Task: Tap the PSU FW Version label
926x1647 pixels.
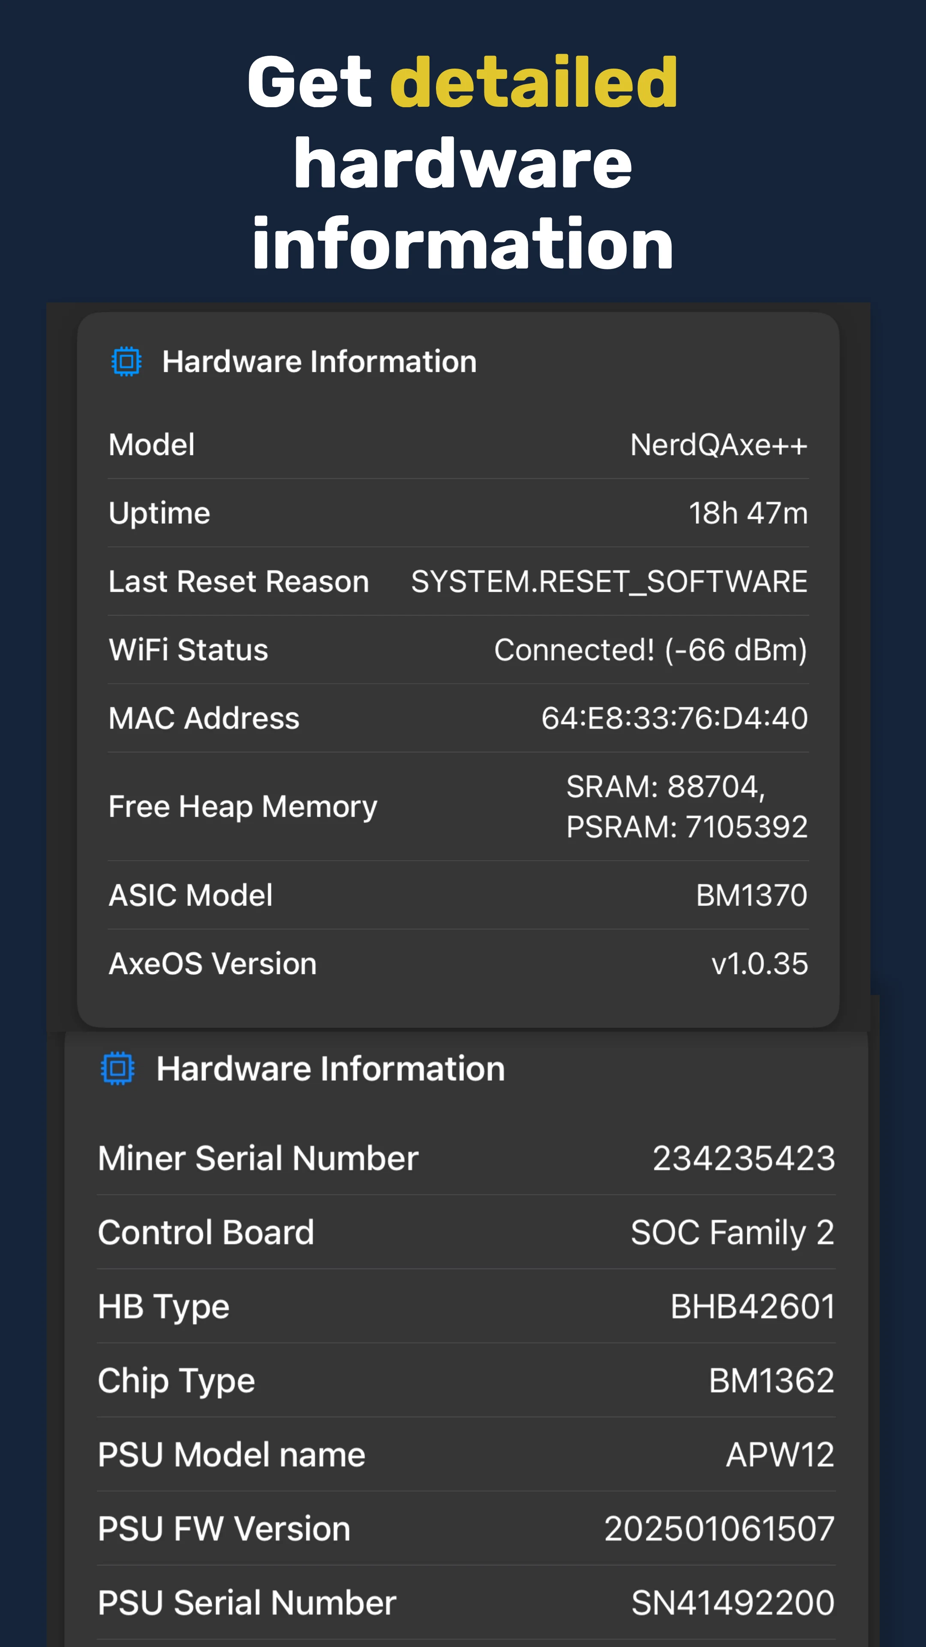Action: tap(224, 1529)
